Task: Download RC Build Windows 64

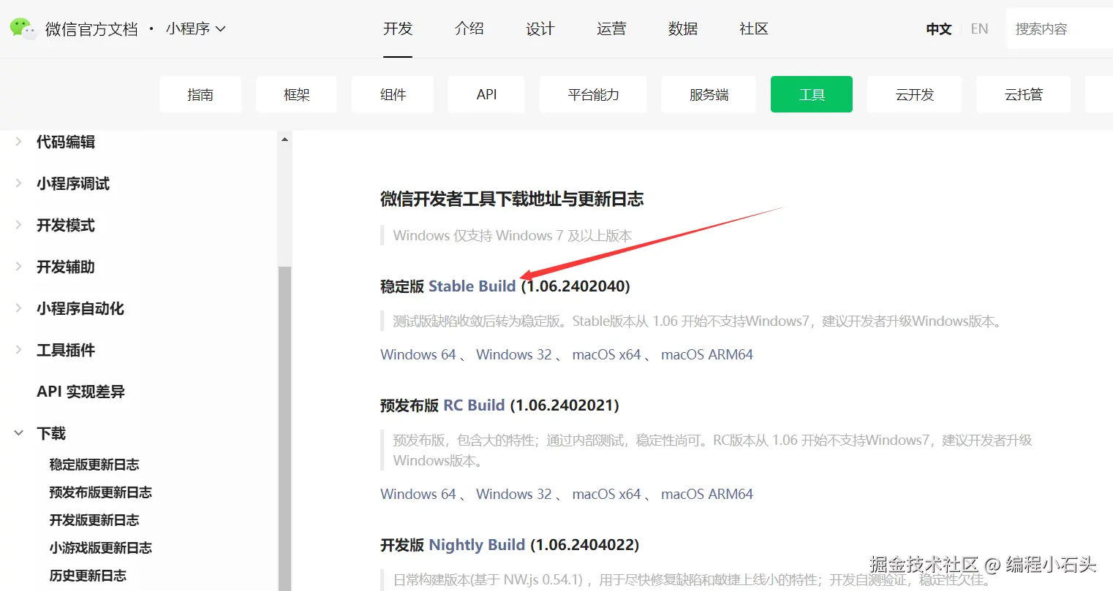Action: (x=418, y=494)
